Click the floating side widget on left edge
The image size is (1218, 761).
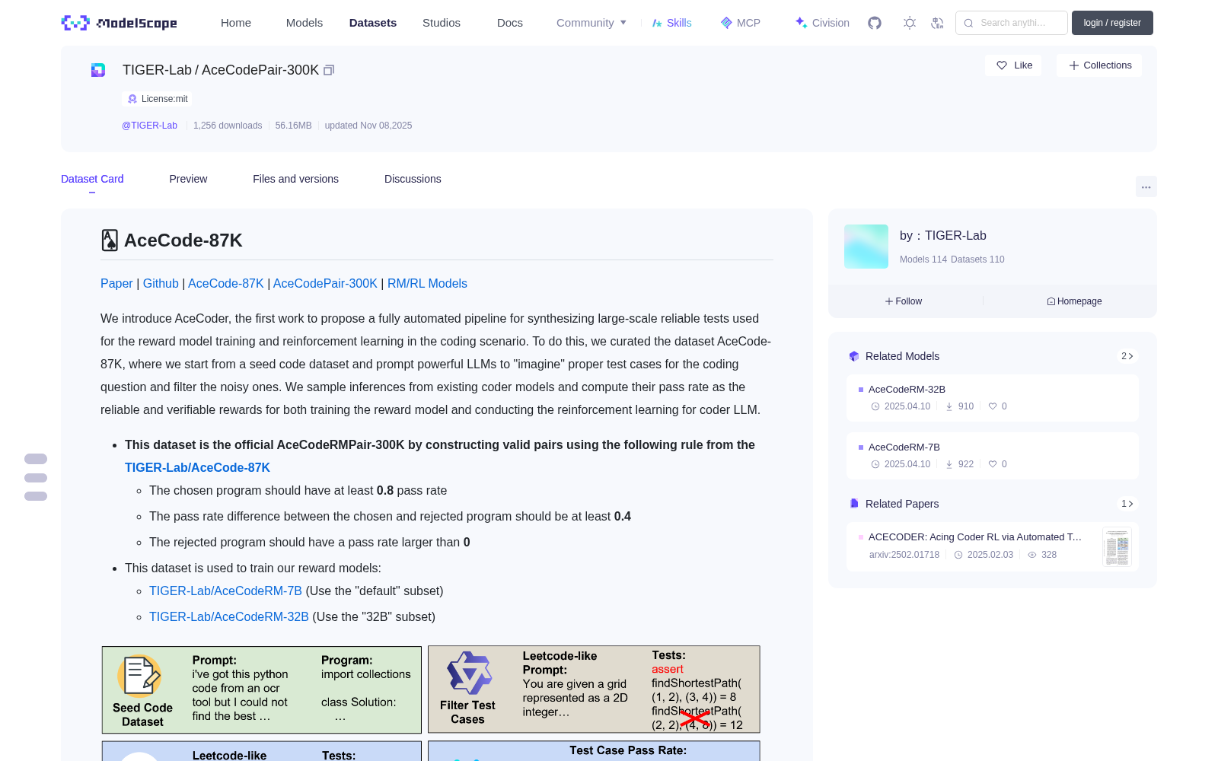coord(36,477)
